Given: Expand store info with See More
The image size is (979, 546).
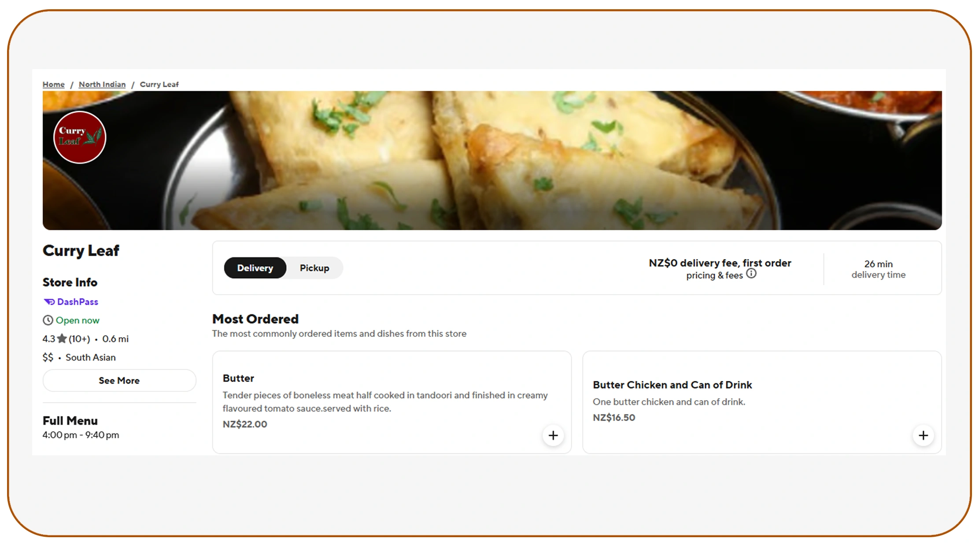Looking at the screenshot, I should click(x=119, y=380).
